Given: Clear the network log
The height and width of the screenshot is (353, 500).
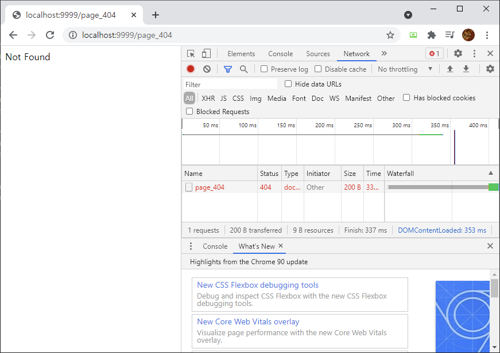Looking at the screenshot, I should [x=207, y=69].
